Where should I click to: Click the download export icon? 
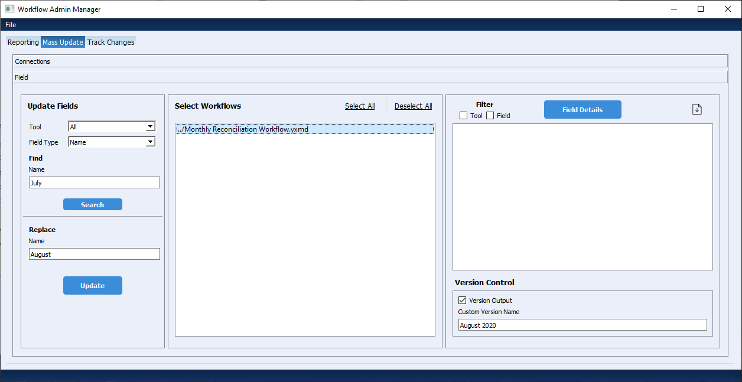pos(697,109)
